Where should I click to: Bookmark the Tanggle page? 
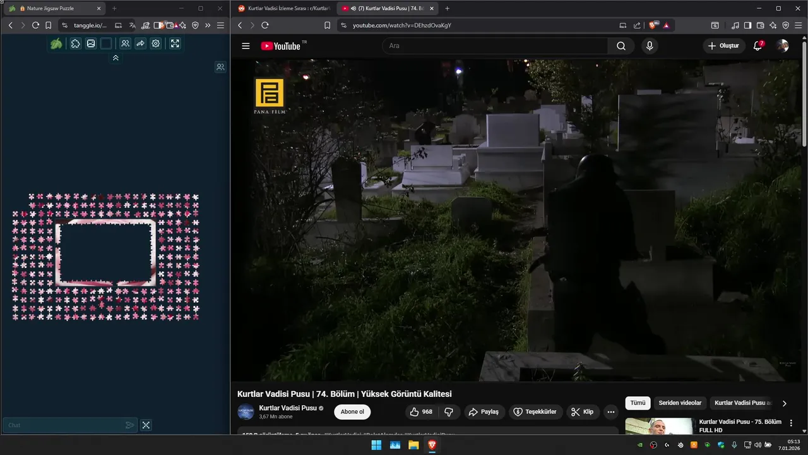coord(48,25)
